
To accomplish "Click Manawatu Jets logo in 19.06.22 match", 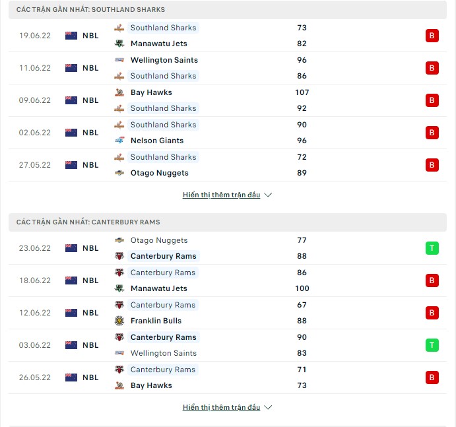I will point(119,44).
